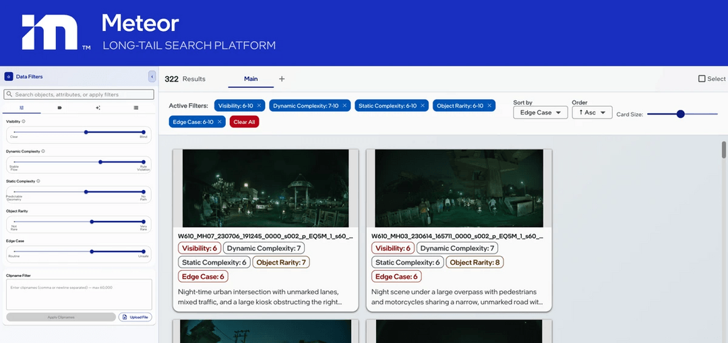Click the magnifier icon in the filter search box

coord(9,95)
